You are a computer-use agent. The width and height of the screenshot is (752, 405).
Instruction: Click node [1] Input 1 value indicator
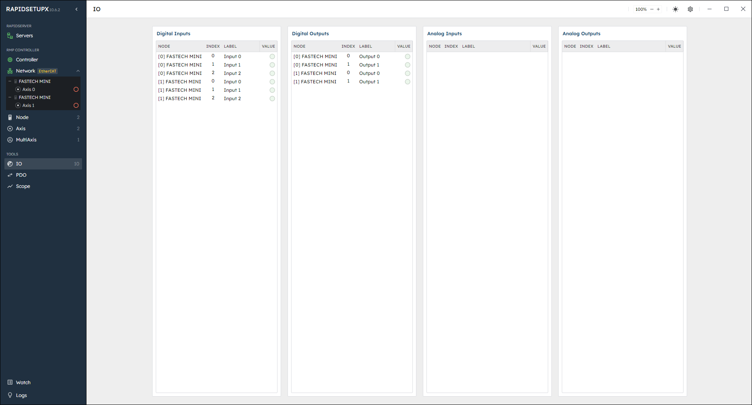tap(272, 90)
